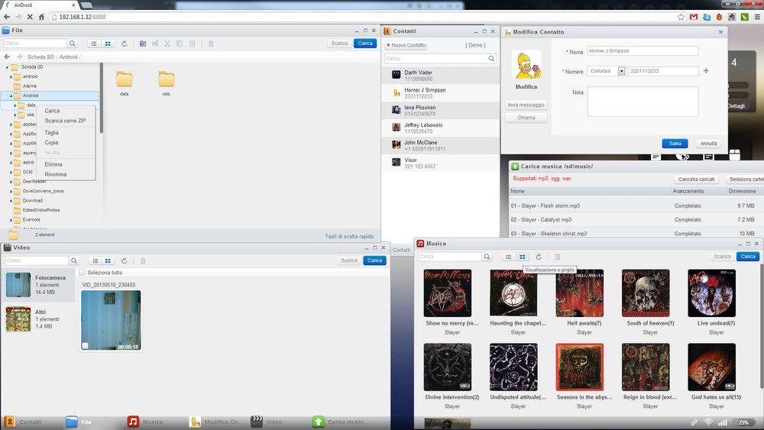Tick the checkbox on video VID_20130510_230455 thumbnail

click(x=86, y=346)
